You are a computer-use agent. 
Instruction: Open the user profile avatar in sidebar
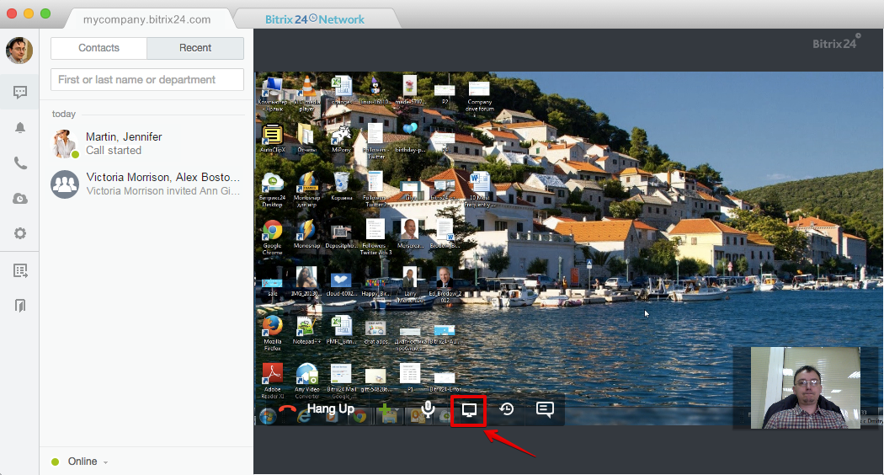click(19, 51)
